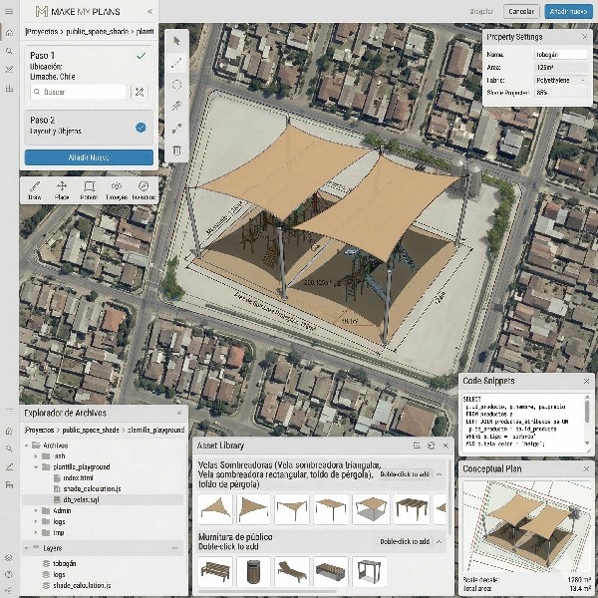
Task: Click the top-right Añadir nuevo button
Action: [568, 11]
